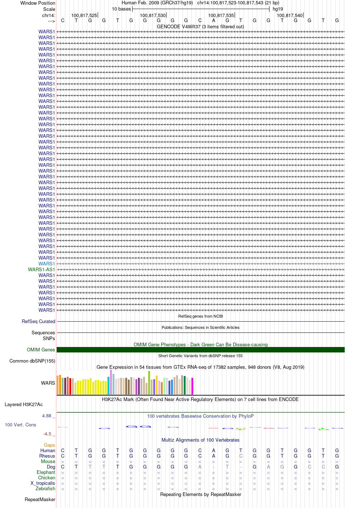Viewport: 345px width, 508px height.
Task: Click the 100 Vert. Cons track label
Action: coord(20,425)
